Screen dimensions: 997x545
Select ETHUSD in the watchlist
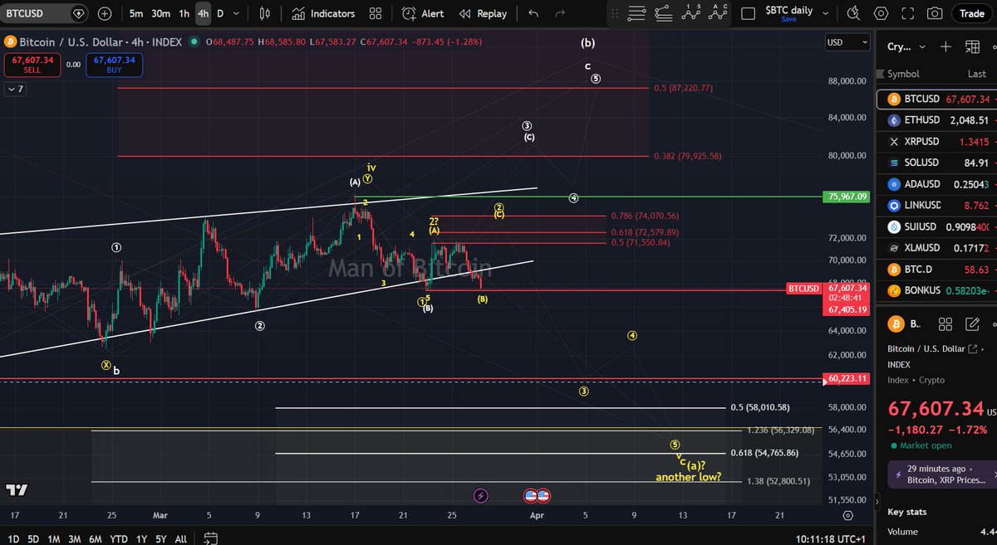coord(936,120)
